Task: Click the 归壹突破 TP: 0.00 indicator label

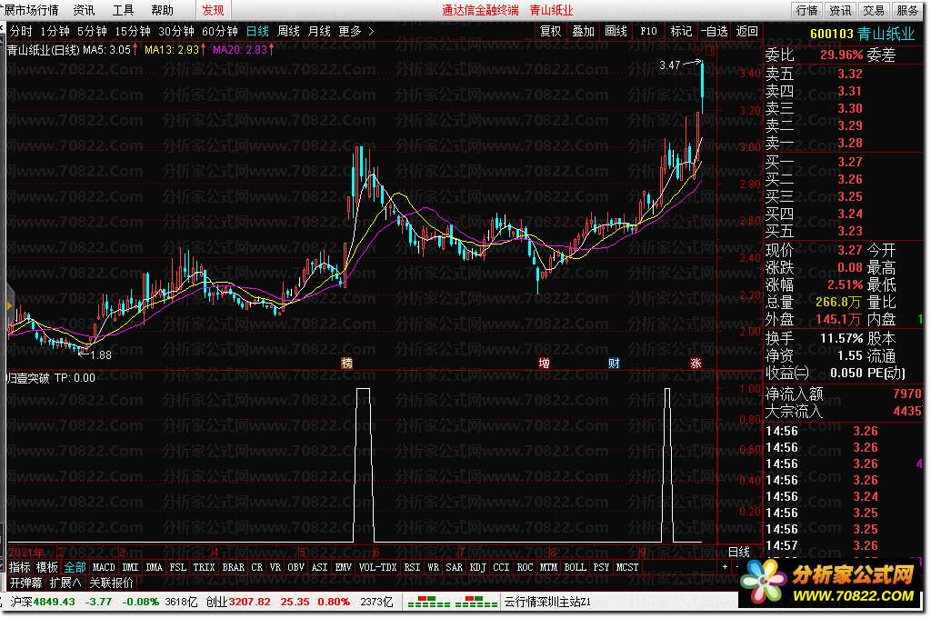Action: pos(51,378)
